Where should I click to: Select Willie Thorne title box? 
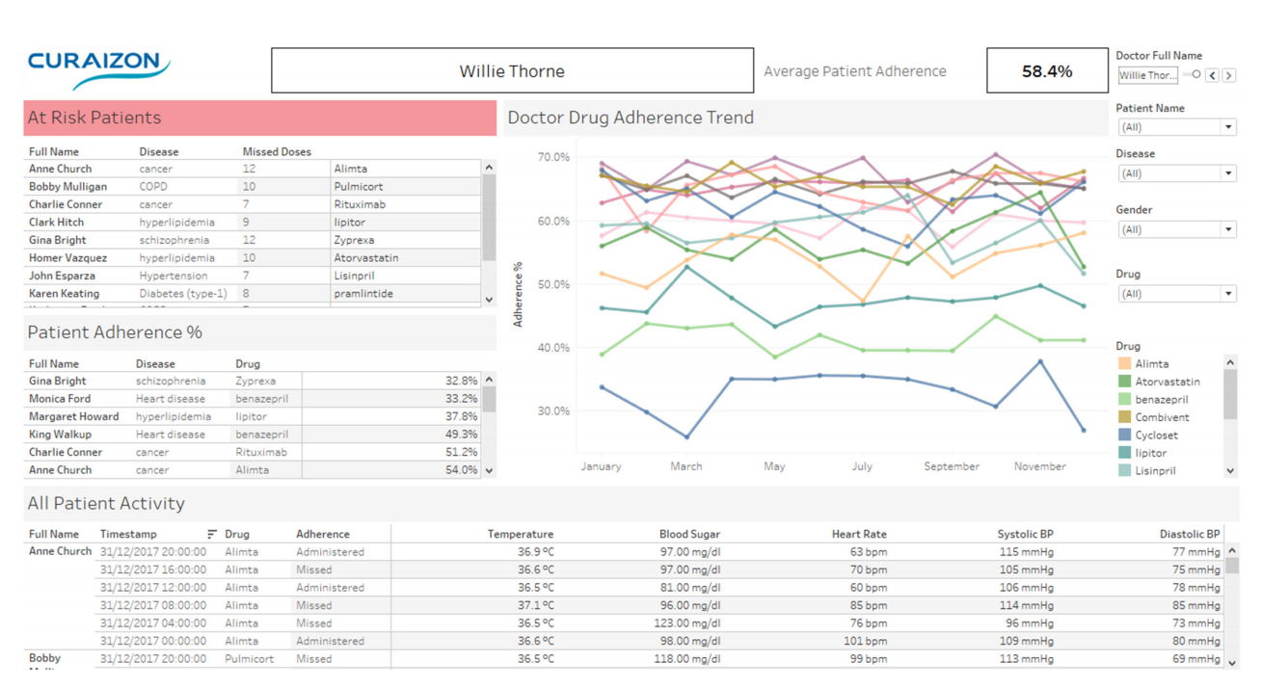512,71
